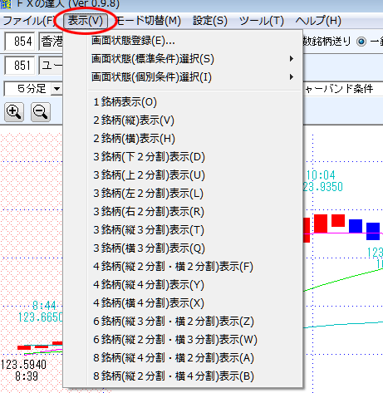Select 3銘柄(下2分割)表示(D) layout

pos(182,157)
